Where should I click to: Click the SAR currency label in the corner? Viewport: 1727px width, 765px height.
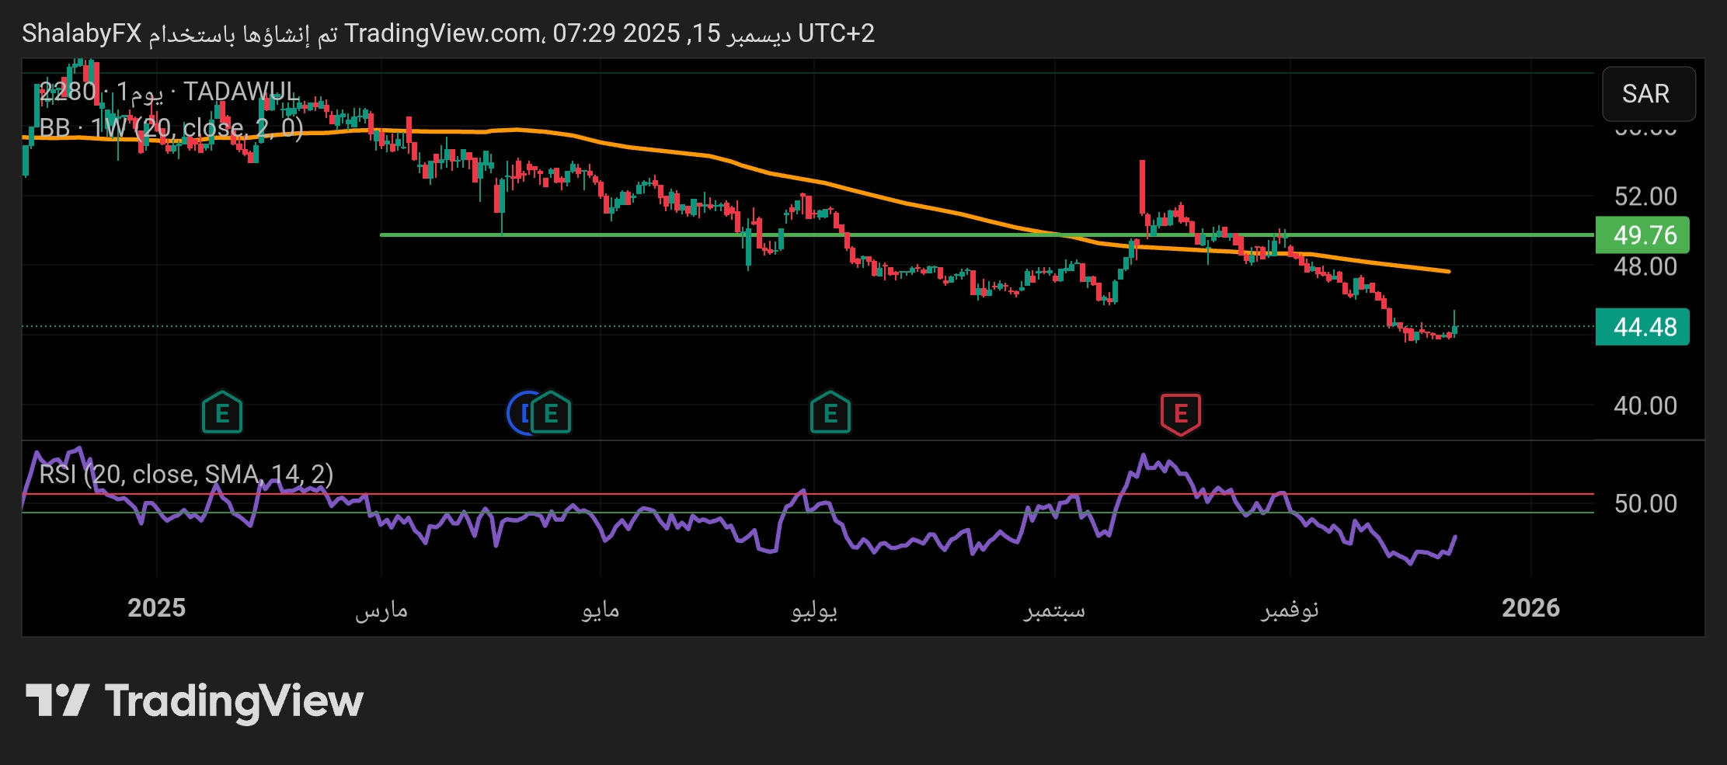pyautogui.click(x=1649, y=94)
